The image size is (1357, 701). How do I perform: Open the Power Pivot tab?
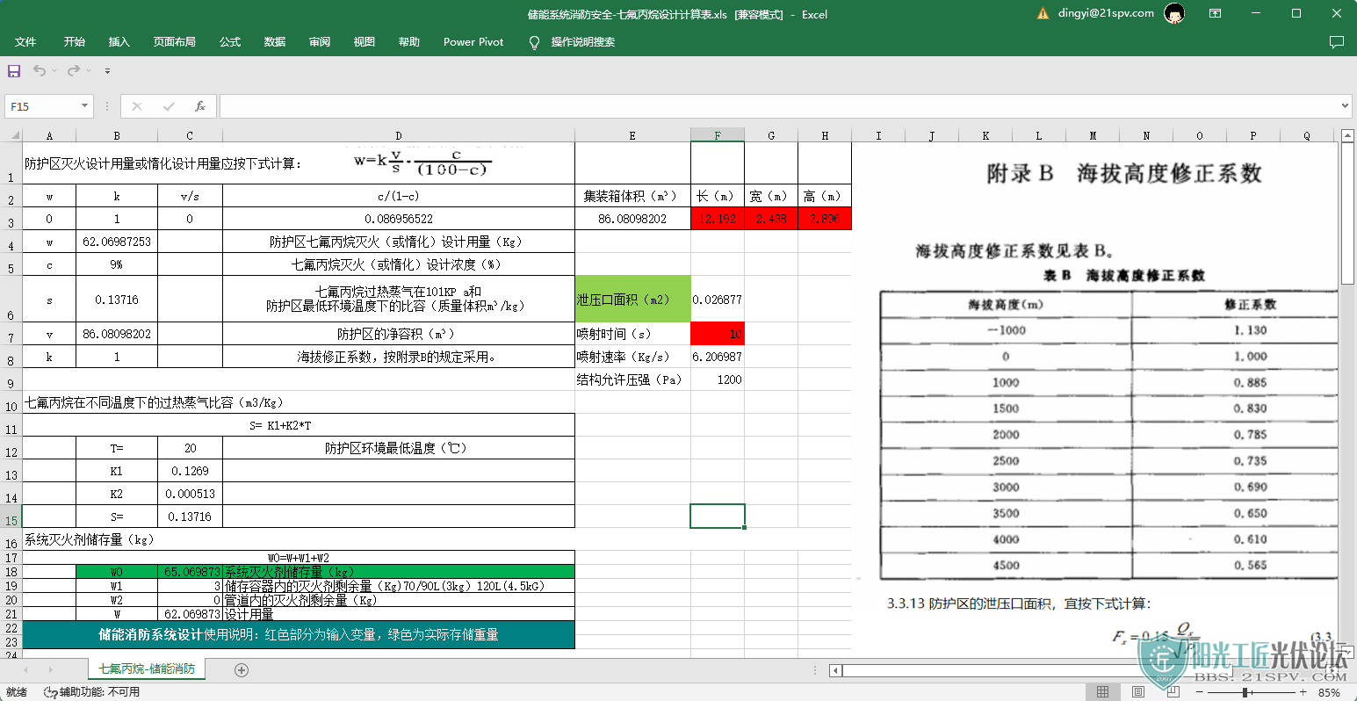473,41
